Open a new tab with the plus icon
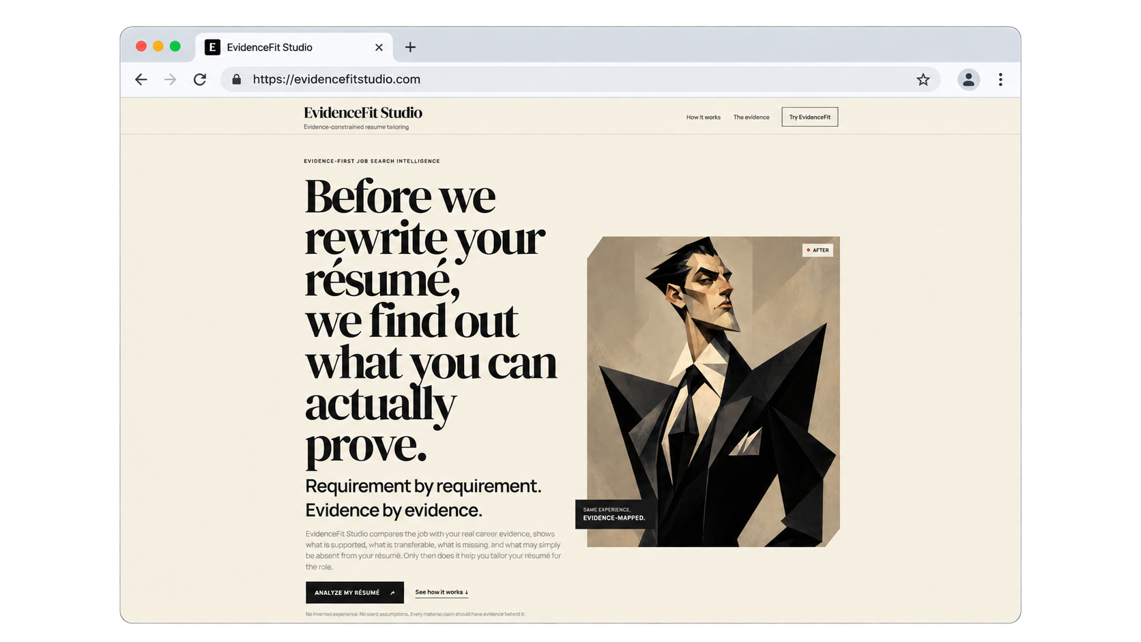The height and width of the screenshot is (642, 1141). click(410, 47)
